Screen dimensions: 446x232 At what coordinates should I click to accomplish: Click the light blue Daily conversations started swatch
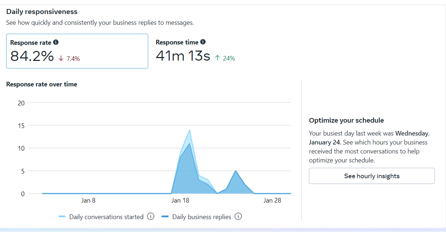coord(62,217)
